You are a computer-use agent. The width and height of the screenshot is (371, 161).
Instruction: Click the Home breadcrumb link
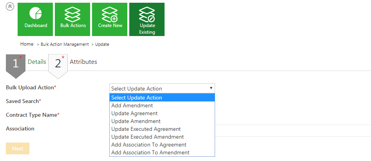[x=27, y=44]
